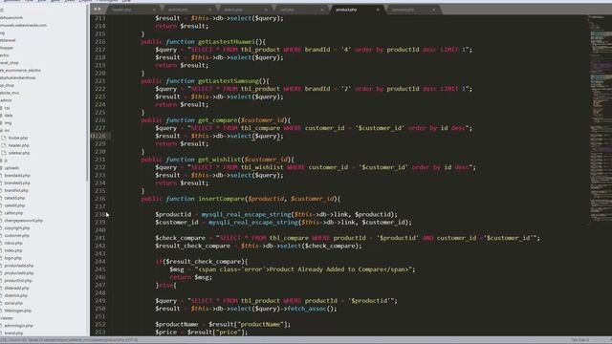The height and width of the screenshot is (344, 612).
Task: Click the get_compare function name
Action: (217, 120)
